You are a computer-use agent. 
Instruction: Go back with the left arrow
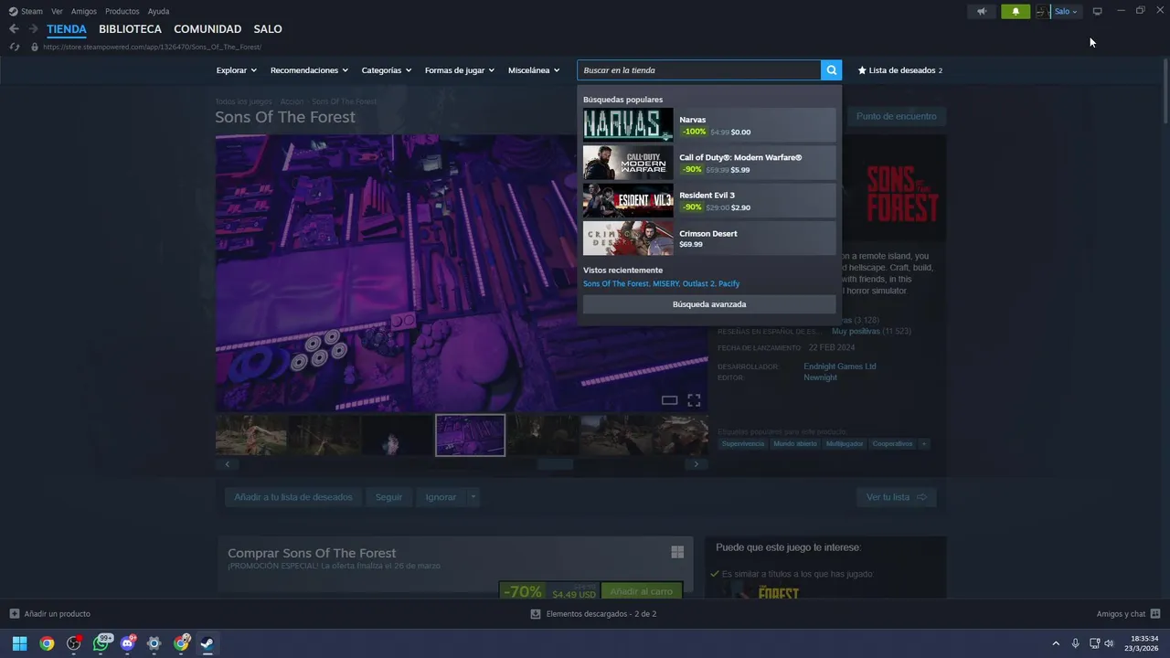coord(14,29)
